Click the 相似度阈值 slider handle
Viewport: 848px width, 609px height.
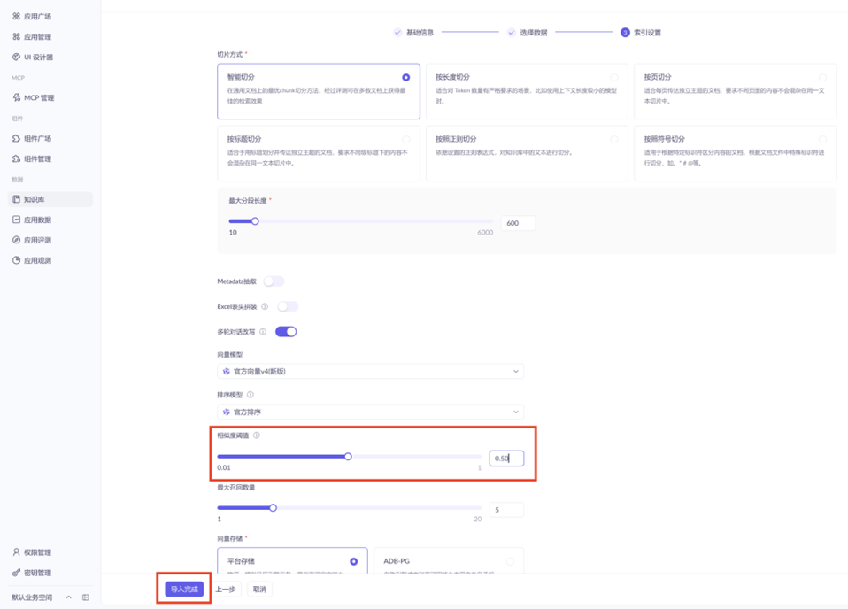pyautogui.click(x=348, y=457)
